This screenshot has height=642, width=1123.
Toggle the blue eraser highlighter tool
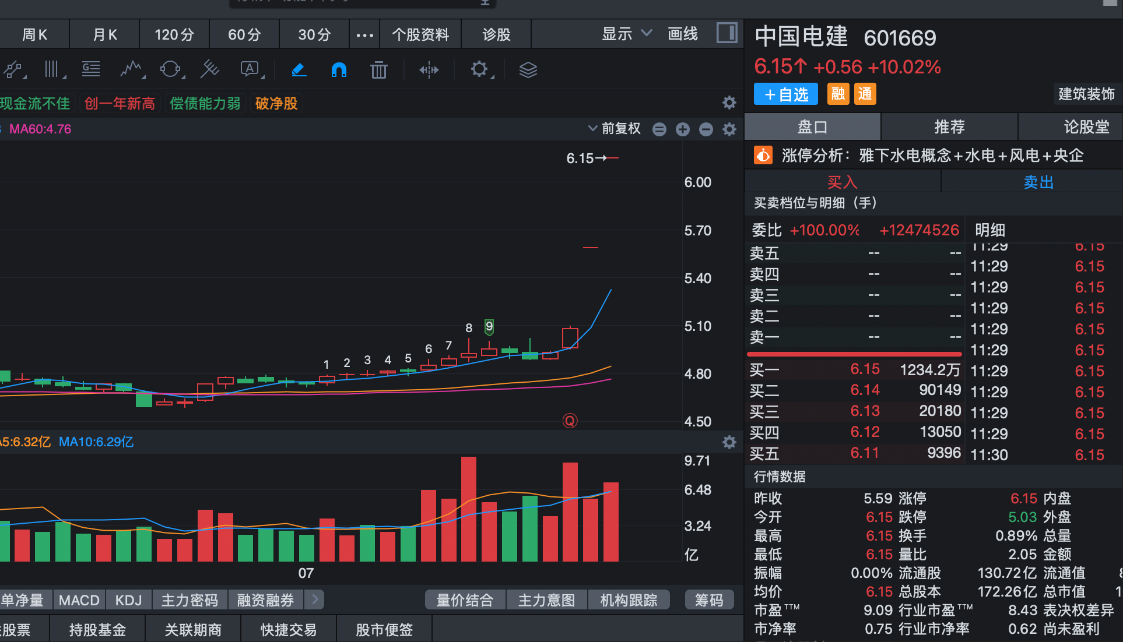click(x=299, y=70)
